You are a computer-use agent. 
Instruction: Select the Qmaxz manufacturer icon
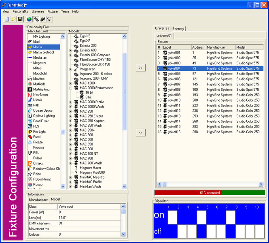point(30,163)
